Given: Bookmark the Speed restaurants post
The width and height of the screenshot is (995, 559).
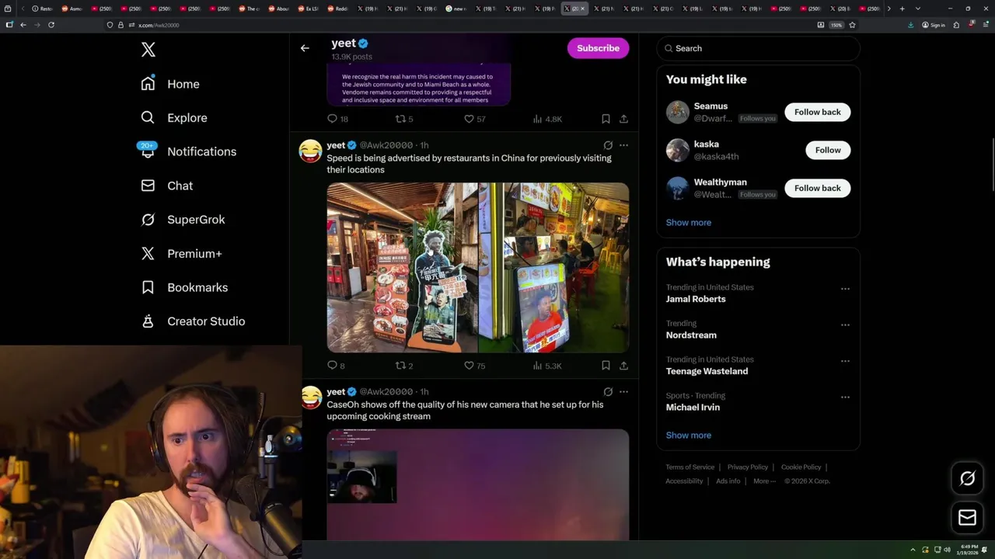Looking at the screenshot, I should click(x=606, y=366).
